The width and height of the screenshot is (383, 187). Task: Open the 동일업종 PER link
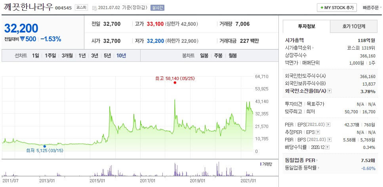tap(302, 160)
